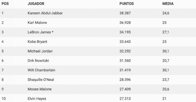Screen dimensions: 196x102
Task: Select Karl Malone in the player list
Action: [38, 23]
